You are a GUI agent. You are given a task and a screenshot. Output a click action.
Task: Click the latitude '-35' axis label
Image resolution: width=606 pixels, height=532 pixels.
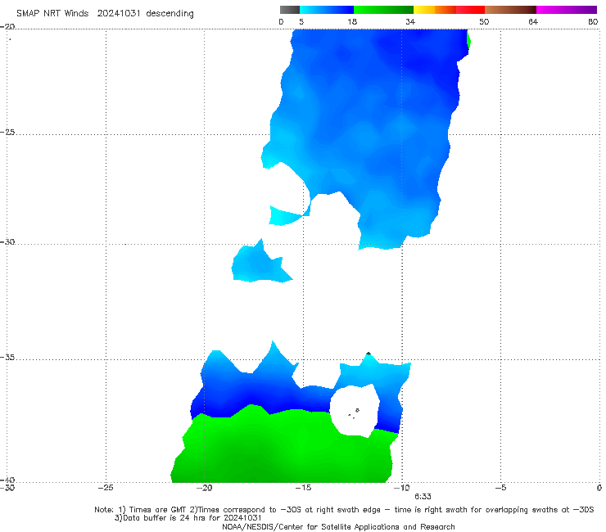[x=7, y=358]
